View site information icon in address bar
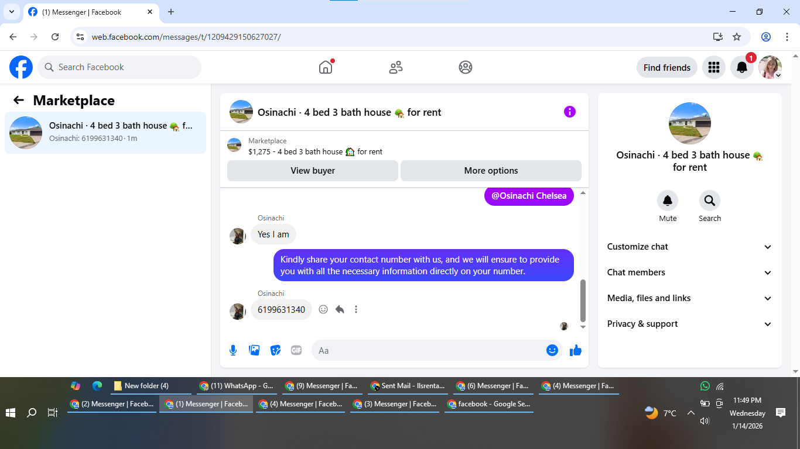 (x=81, y=37)
